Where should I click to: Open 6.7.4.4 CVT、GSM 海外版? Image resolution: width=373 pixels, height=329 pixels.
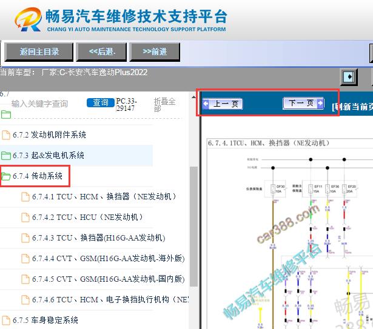tap(109, 258)
